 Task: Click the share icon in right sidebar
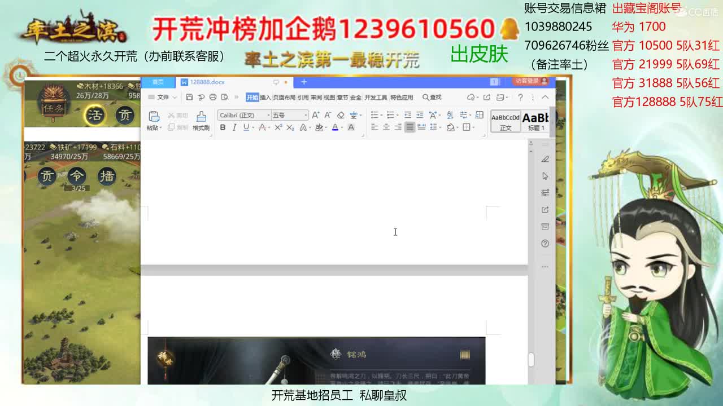click(x=545, y=210)
